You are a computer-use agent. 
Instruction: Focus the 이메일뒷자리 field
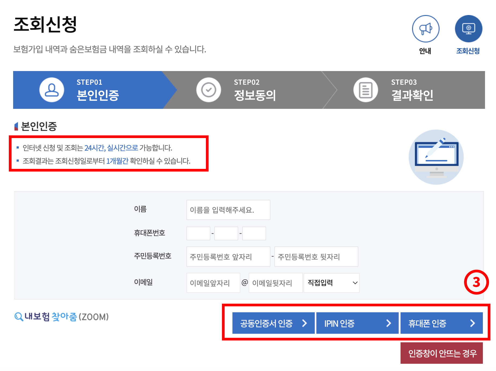click(x=276, y=283)
